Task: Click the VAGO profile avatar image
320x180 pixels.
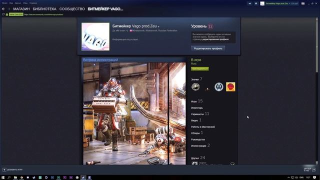Action: pos(95,36)
